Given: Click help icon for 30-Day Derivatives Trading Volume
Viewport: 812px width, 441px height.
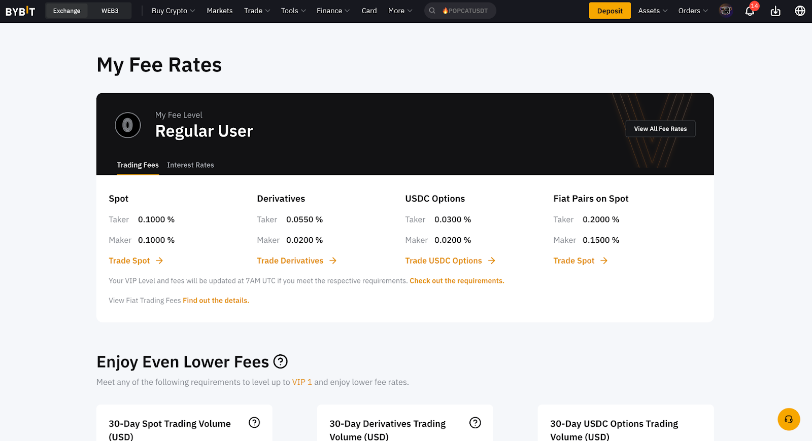Looking at the screenshot, I should tap(475, 423).
